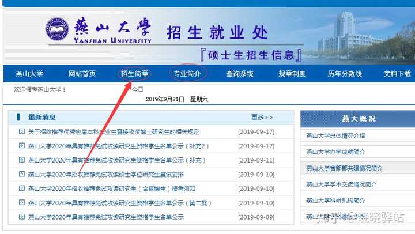Click 硕士生招生信息 banner subtitle
This screenshot has height=234, width=415.
pyautogui.click(x=251, y=55)
